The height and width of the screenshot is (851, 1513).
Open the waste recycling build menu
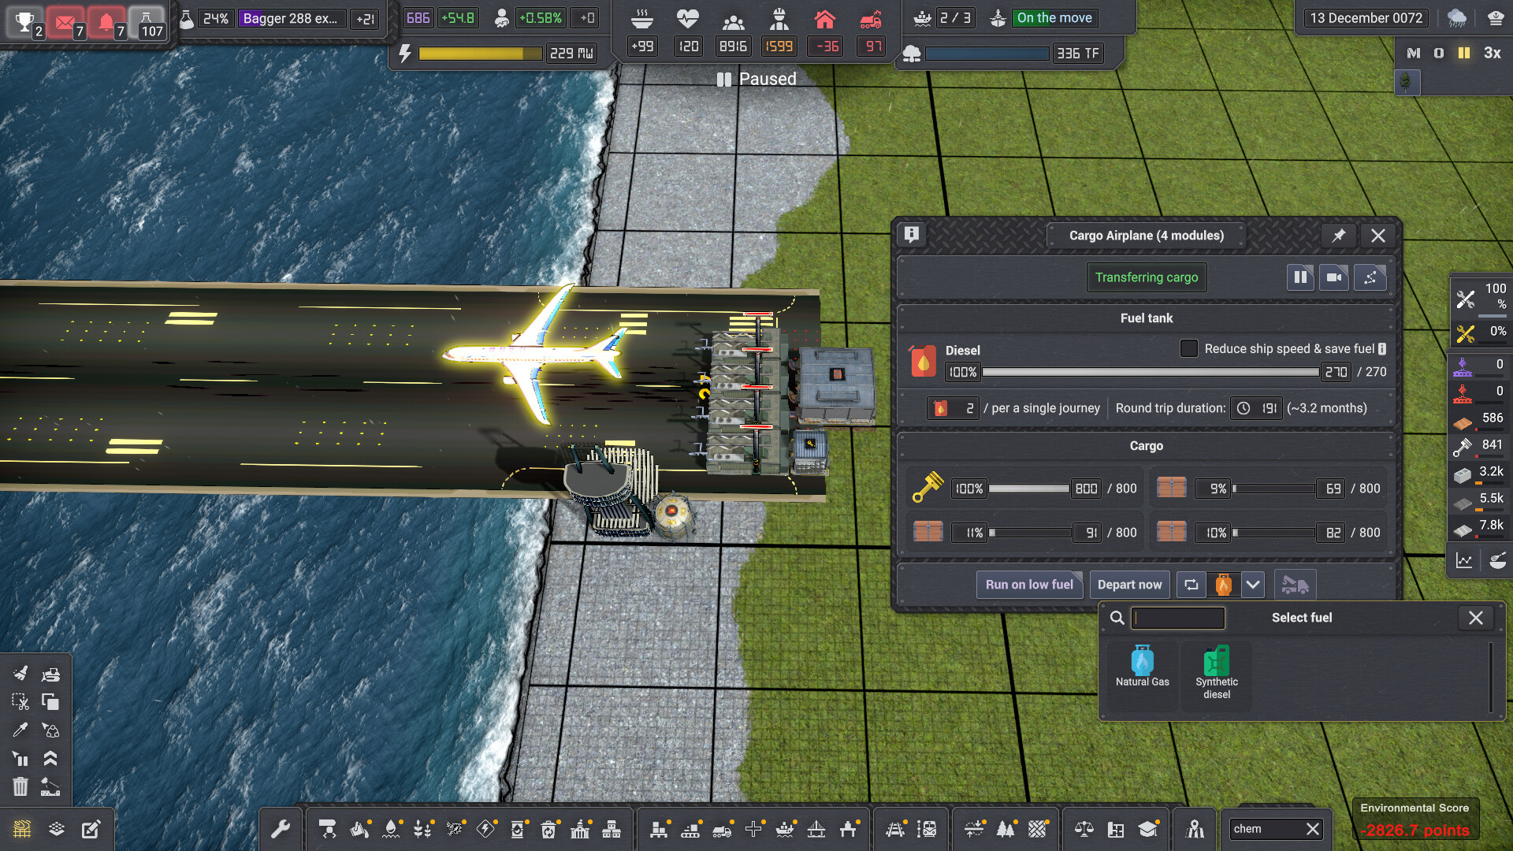pyautogui.click(x=548, y=829)
